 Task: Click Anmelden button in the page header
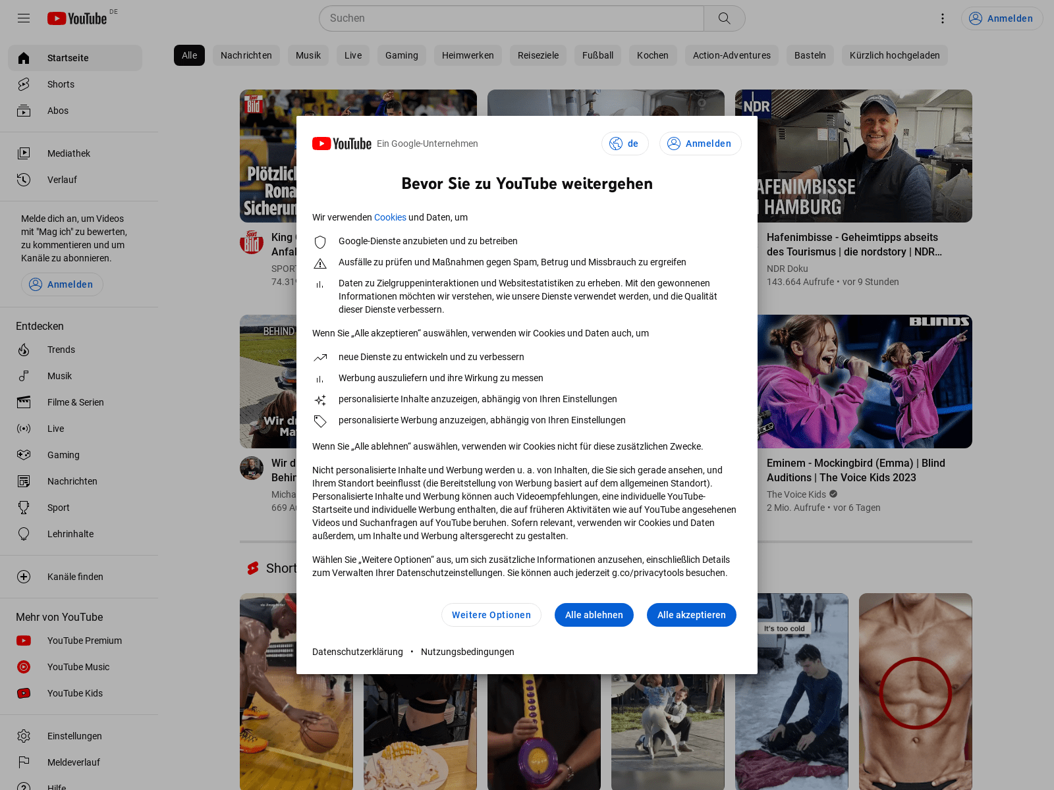(1002, 18)
